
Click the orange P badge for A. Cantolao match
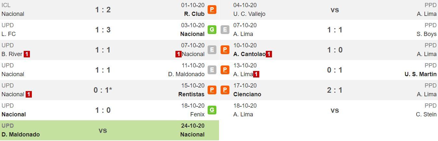(225, 50)
